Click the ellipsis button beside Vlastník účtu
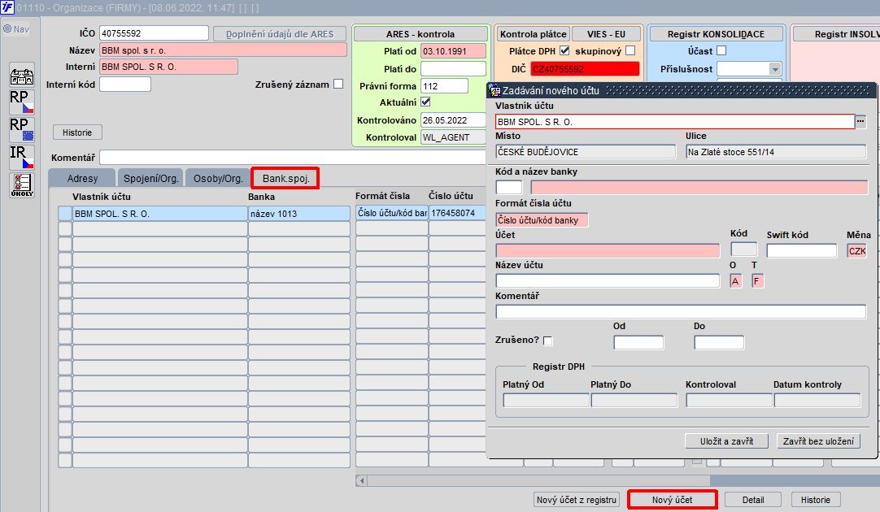 click(x=860, y=121)
